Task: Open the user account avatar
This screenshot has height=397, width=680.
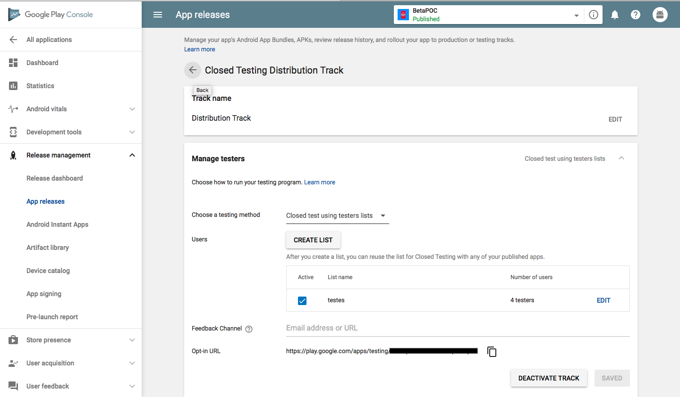Action: tap(660, 15)
